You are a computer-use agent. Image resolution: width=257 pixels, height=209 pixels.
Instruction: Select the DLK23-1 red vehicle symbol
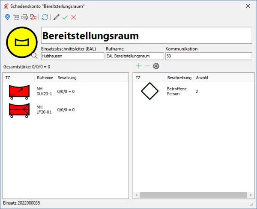(x=19, y=92)
